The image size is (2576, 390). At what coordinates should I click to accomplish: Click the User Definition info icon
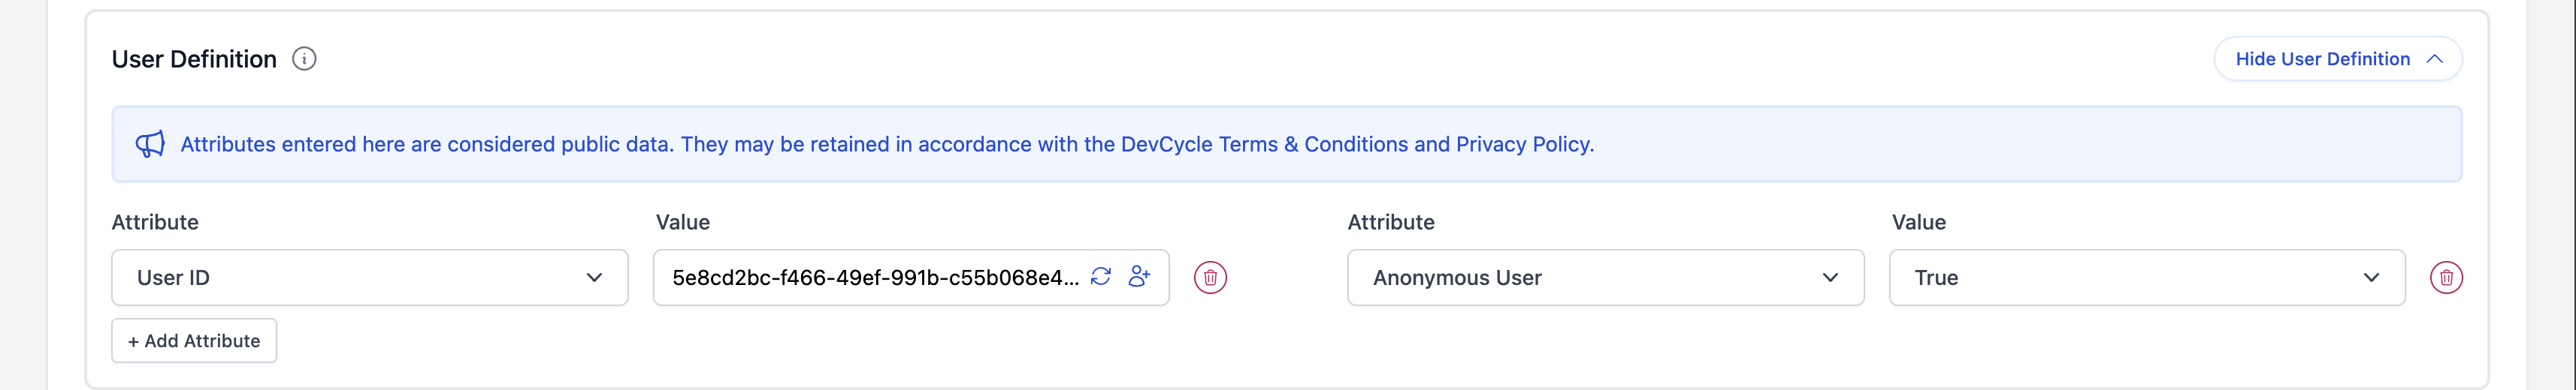[x=304, y=58]
